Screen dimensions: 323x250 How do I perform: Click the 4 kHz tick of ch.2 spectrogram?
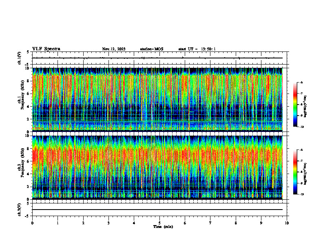coord(29,174)
